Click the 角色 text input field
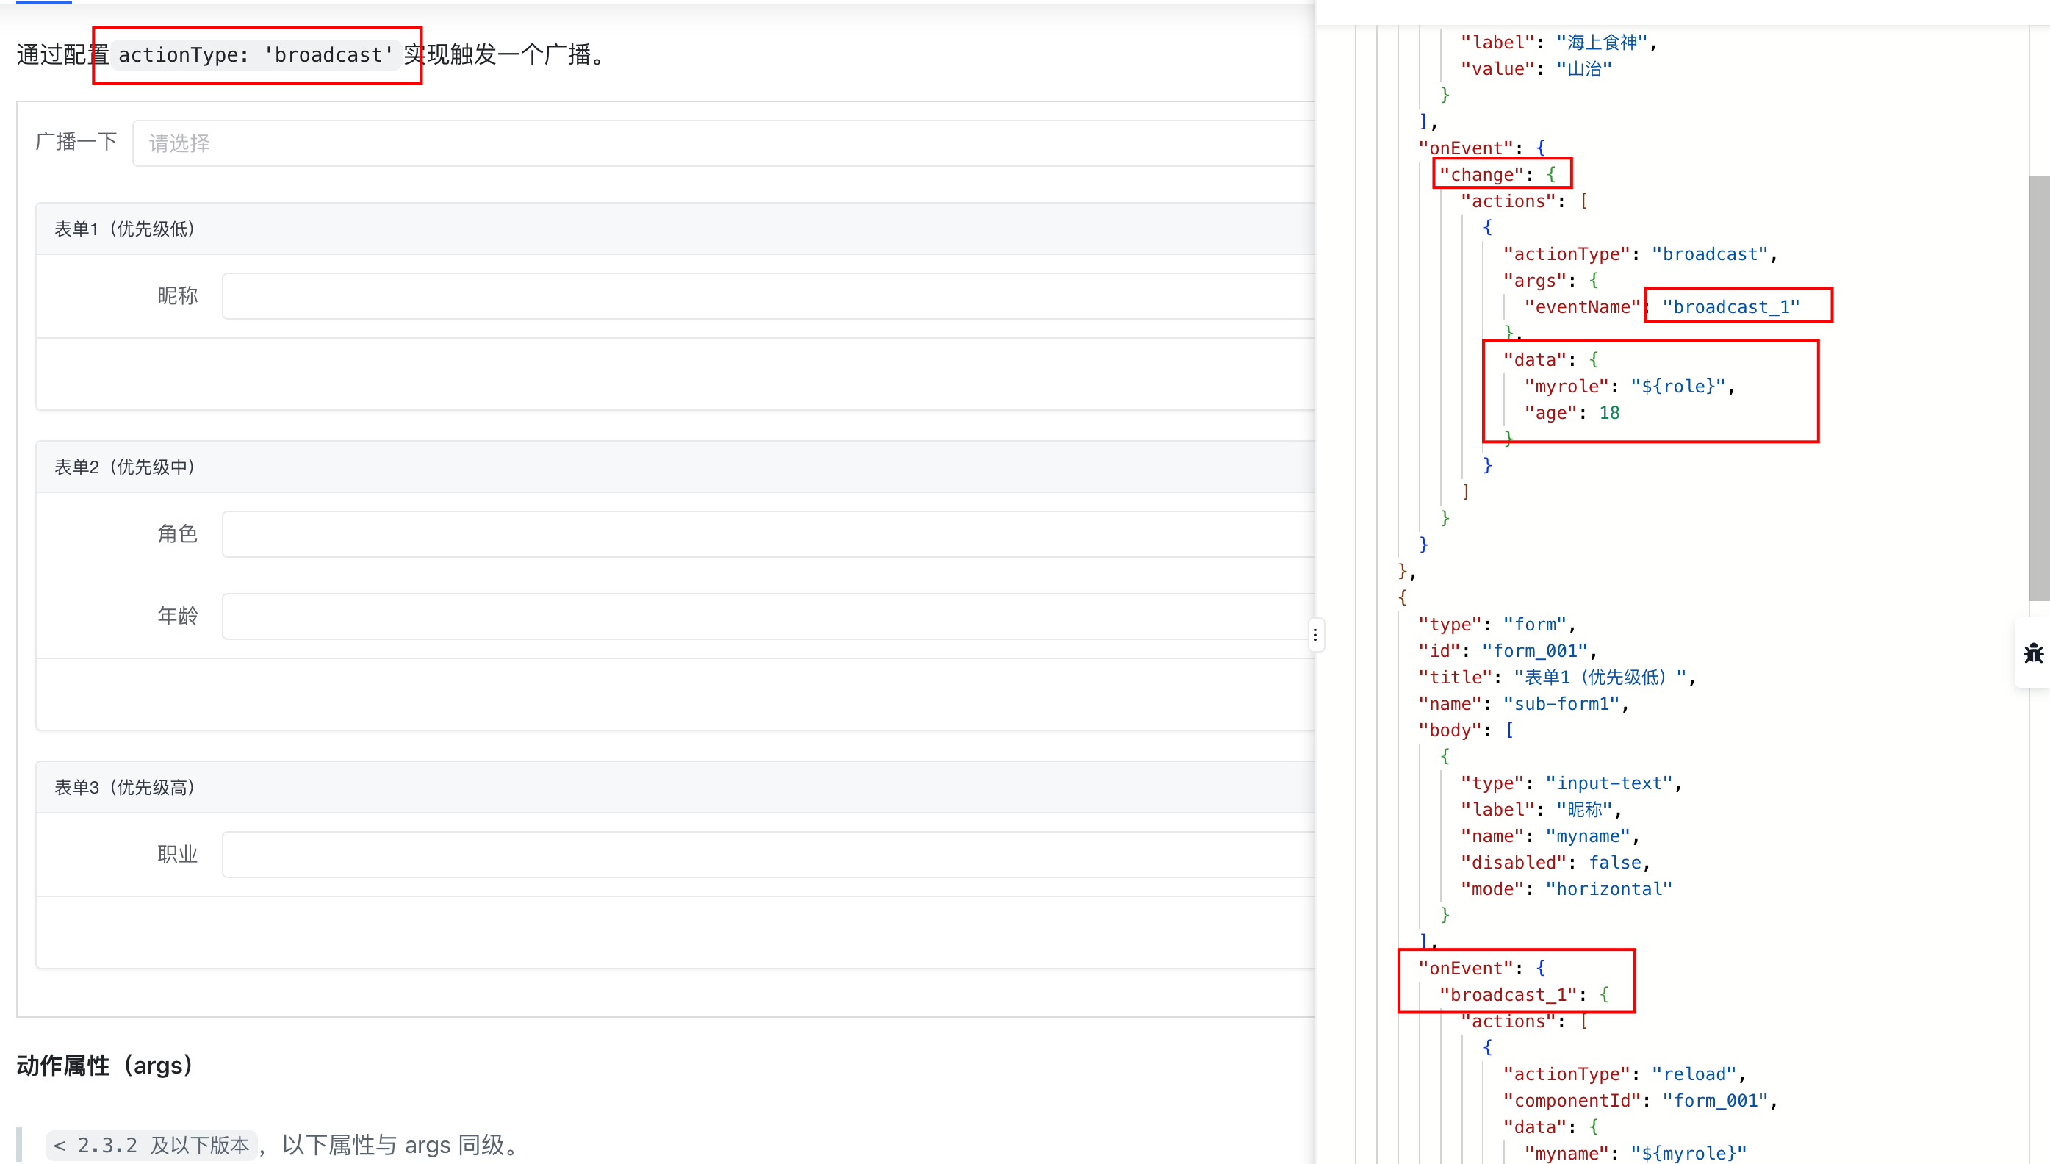This screenshot has width=2050, height=1164. tap(768, 533)
